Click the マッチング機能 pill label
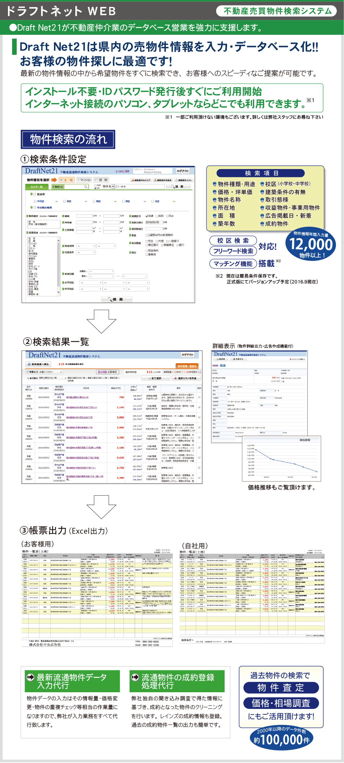 click(x=233, y=264)
